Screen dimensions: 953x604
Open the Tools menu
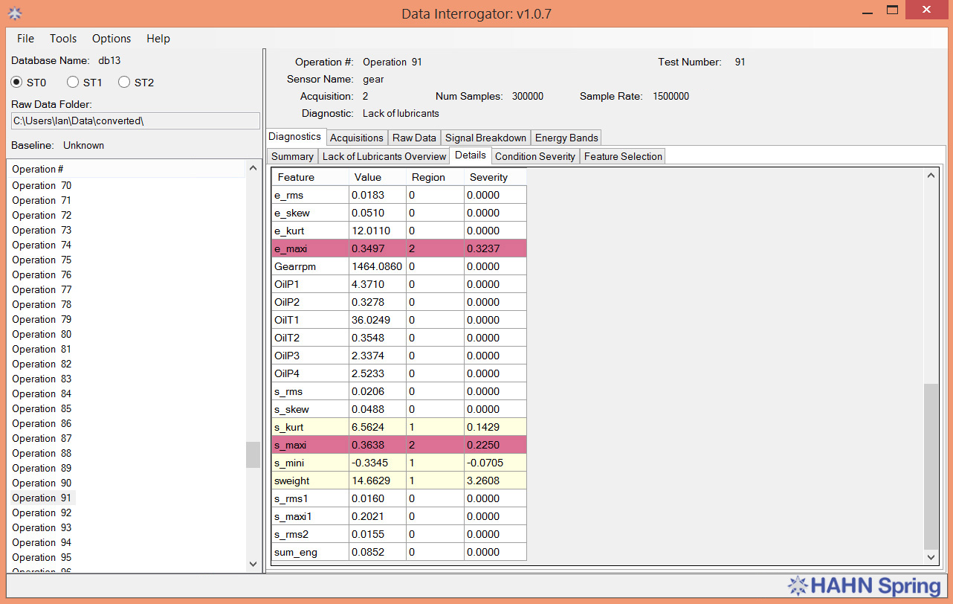(x=63, y=39)
